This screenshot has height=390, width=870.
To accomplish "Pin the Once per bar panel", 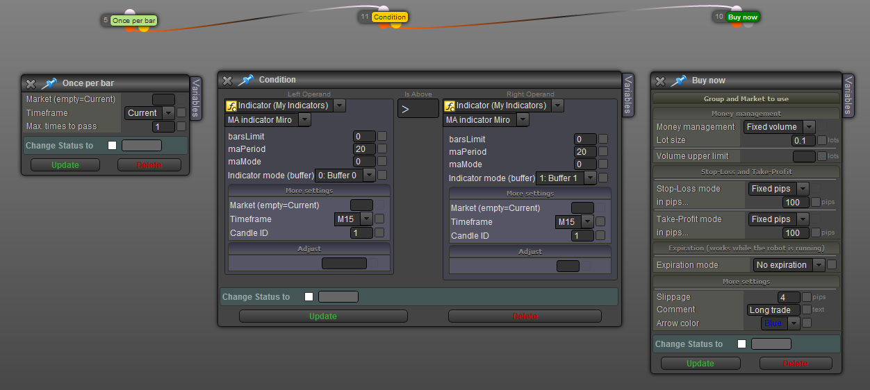I will [49, 83].
